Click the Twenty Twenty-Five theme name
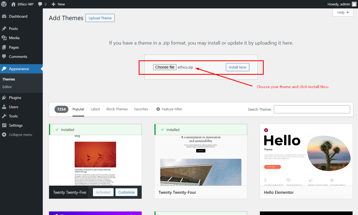This screenshot has height=215, width=358. pos(70,192)
